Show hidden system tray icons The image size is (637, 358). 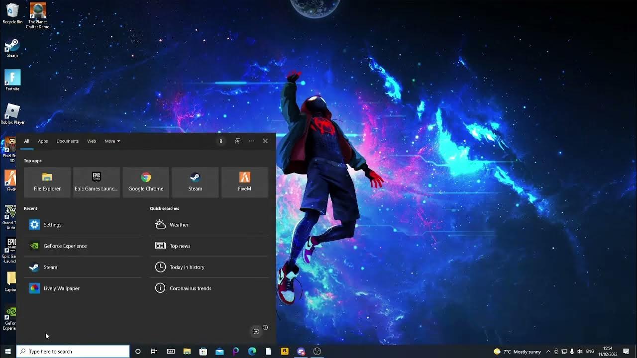click(548, 352)
